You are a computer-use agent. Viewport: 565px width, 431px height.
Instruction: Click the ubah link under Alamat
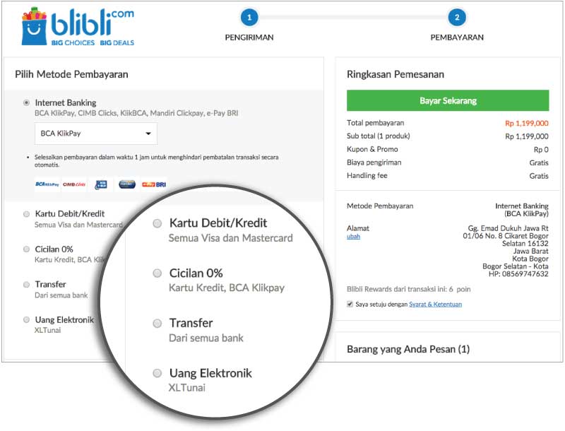354,237
